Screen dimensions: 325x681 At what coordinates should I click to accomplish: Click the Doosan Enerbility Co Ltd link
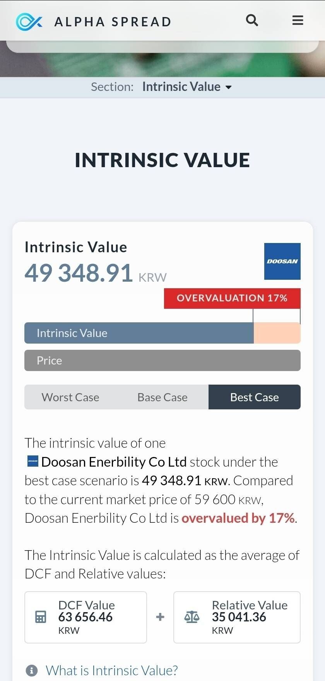[x=114, y=462]
